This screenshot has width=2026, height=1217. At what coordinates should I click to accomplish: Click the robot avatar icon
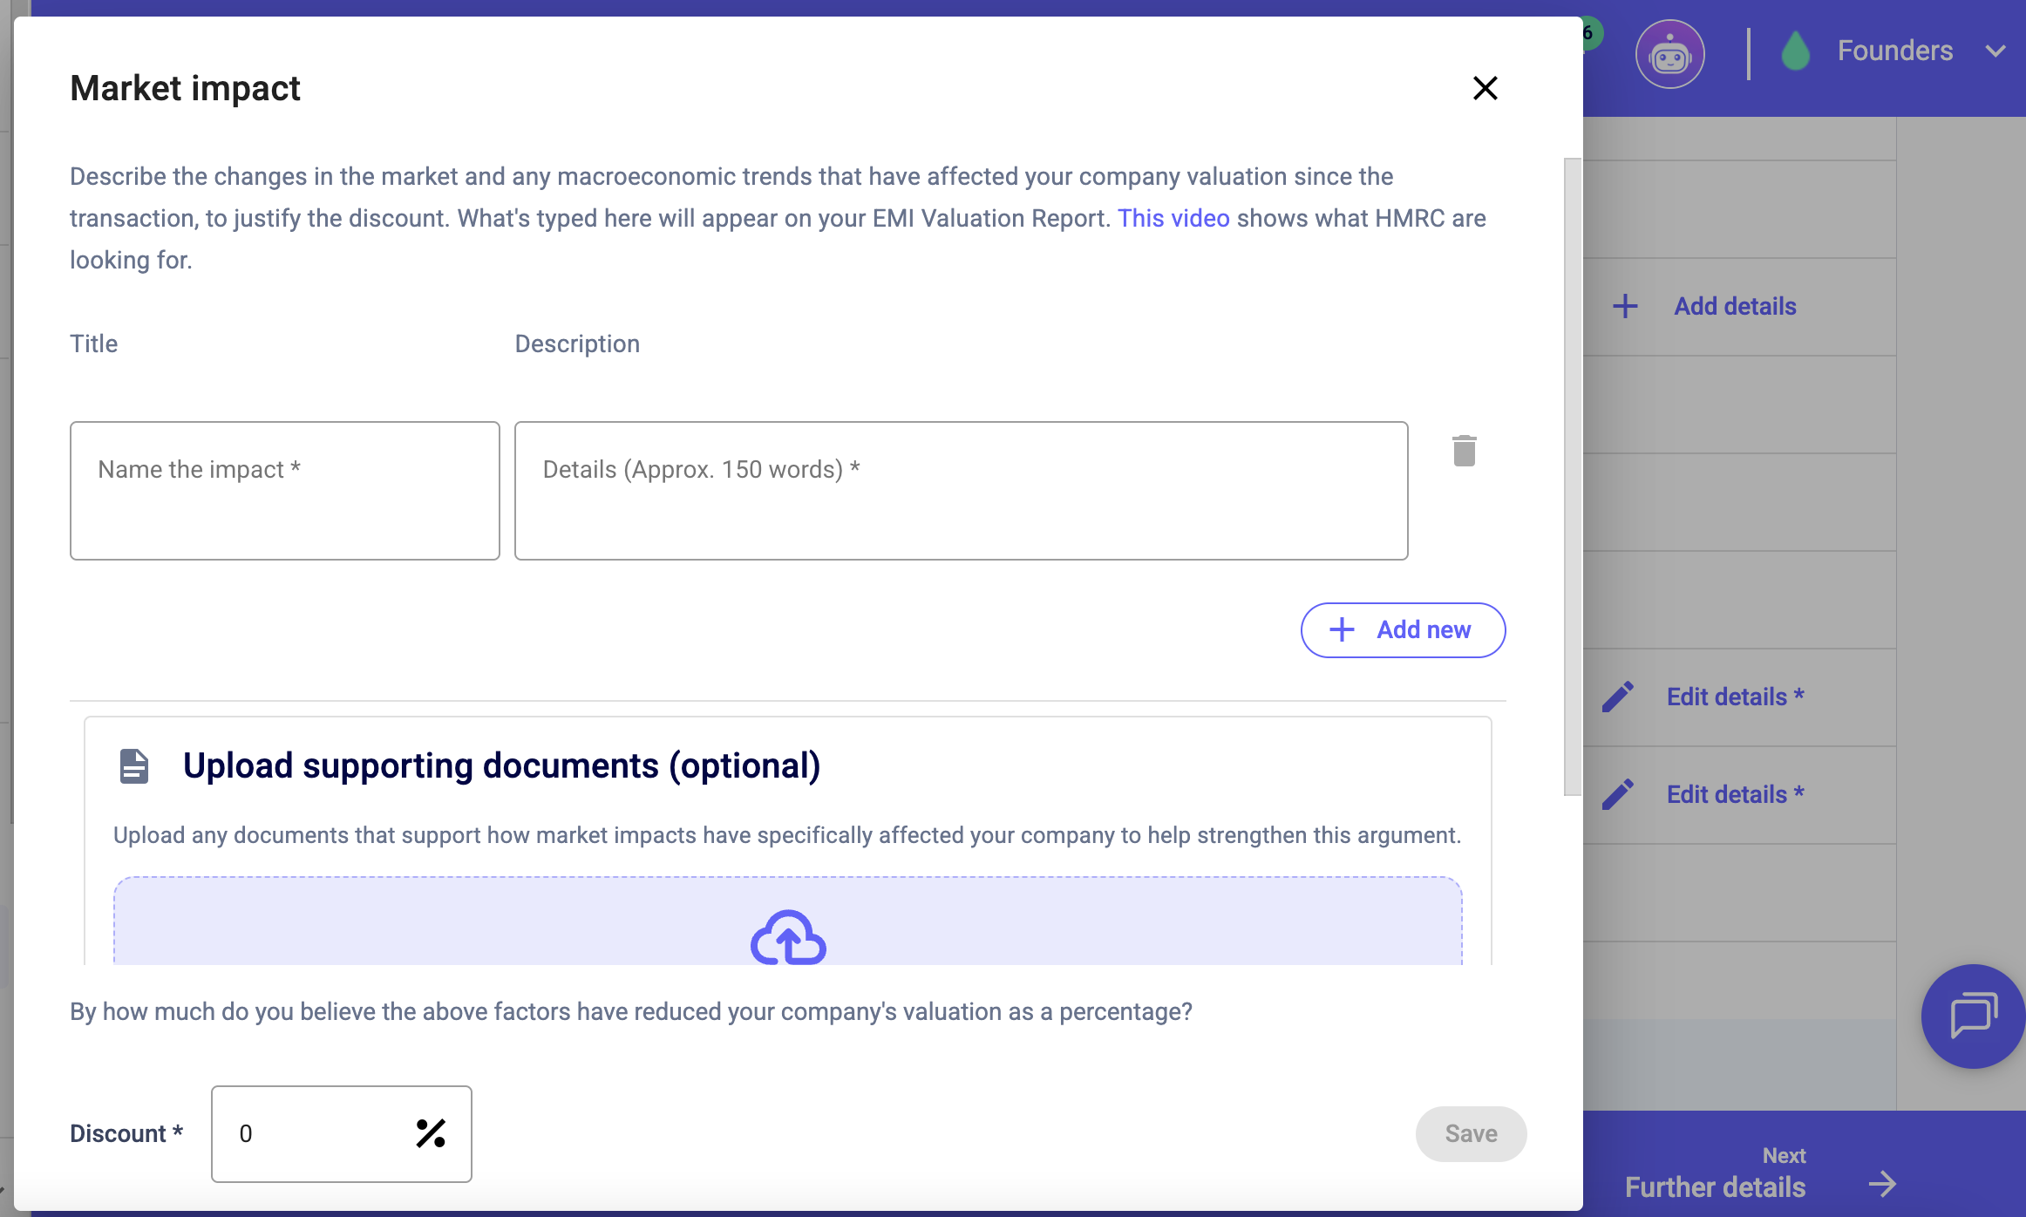tap(1669, 54)
